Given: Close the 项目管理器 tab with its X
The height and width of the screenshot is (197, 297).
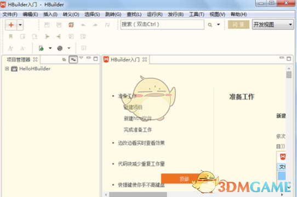Looking at the screenshot, I should 35,59.
